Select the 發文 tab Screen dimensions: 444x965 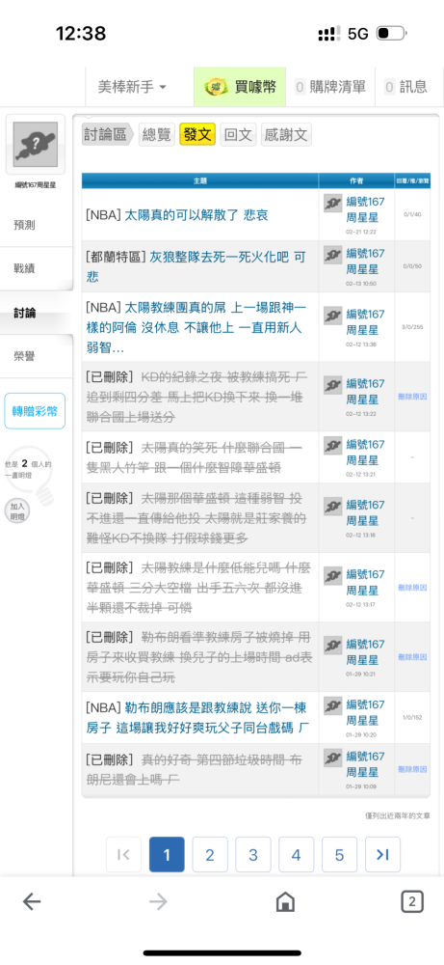click(x=197, y=134)
